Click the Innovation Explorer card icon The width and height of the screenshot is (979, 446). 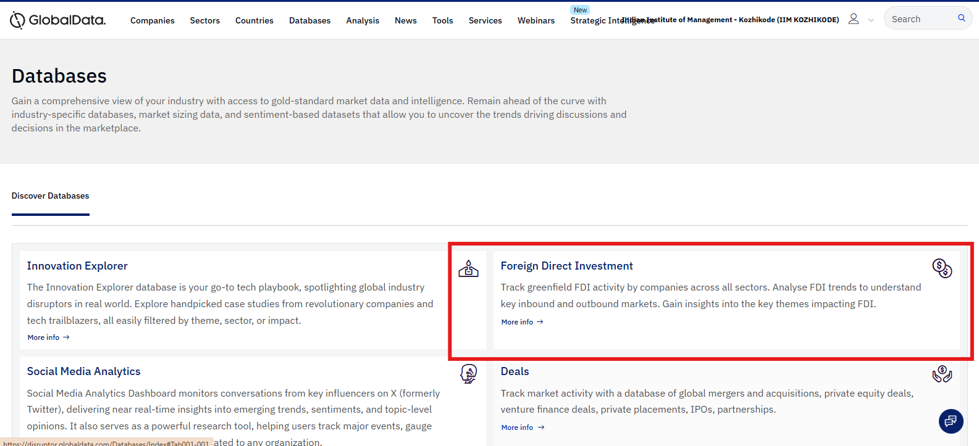[x=468, y=268]
